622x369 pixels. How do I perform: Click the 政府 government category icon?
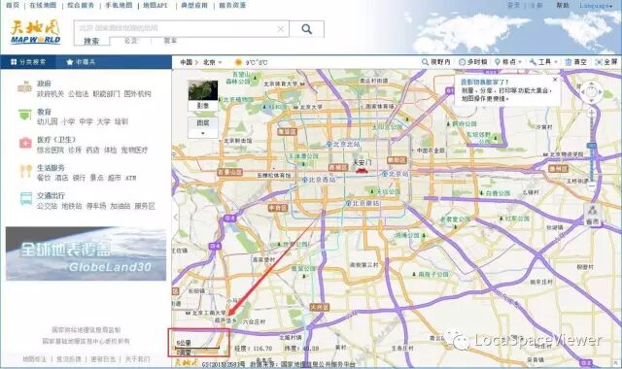coord(24,87)
